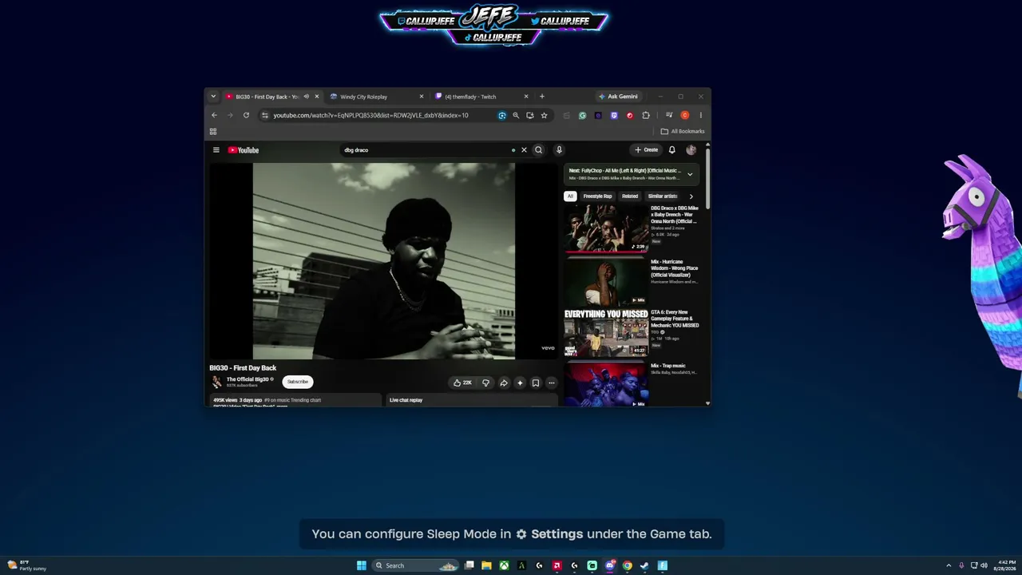
Task: Switch to the Windy City Roleplay tab
Action: click(x=377, y=97)
